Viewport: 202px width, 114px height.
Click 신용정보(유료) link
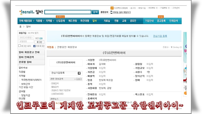[57, 94]
